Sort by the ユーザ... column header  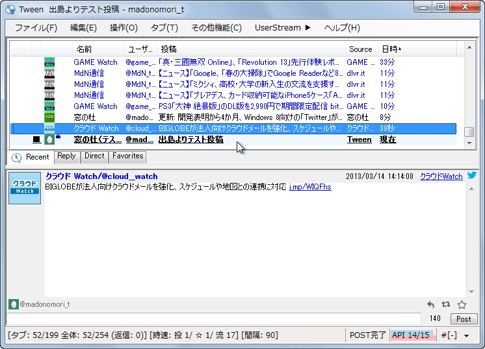coord(140,49)
